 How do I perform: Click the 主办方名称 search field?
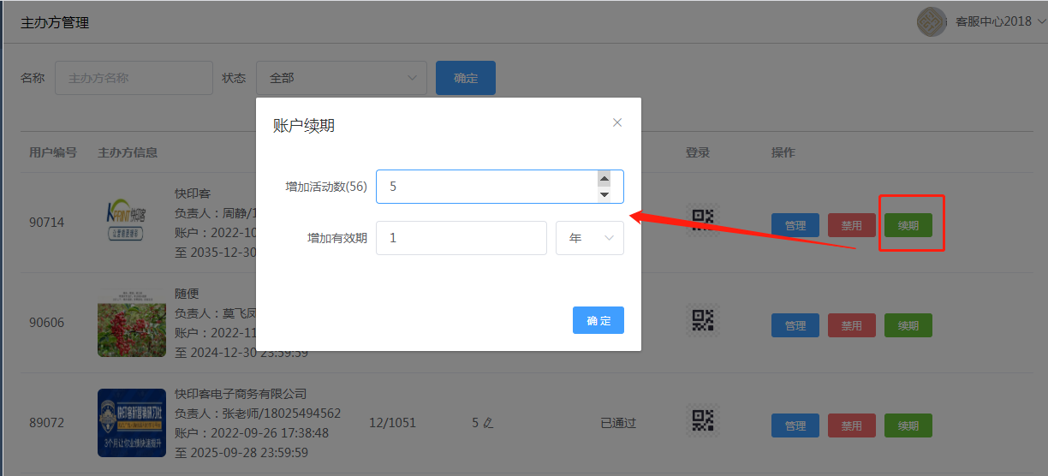134,78
